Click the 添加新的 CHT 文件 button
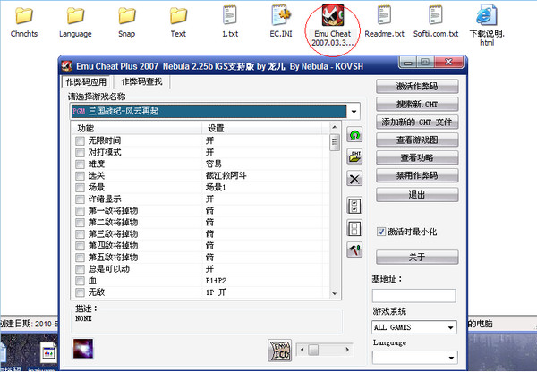The image size is (537, 372). tap(417, 123)
